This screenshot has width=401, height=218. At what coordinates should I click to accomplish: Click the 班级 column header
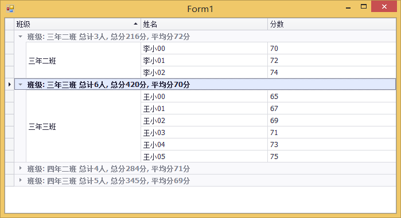(x=77, y=24)
